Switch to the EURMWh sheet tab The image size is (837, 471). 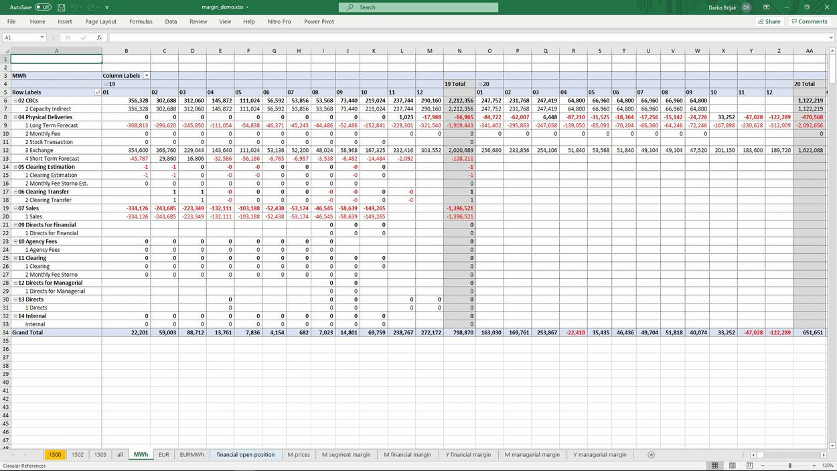pos(192,454)
